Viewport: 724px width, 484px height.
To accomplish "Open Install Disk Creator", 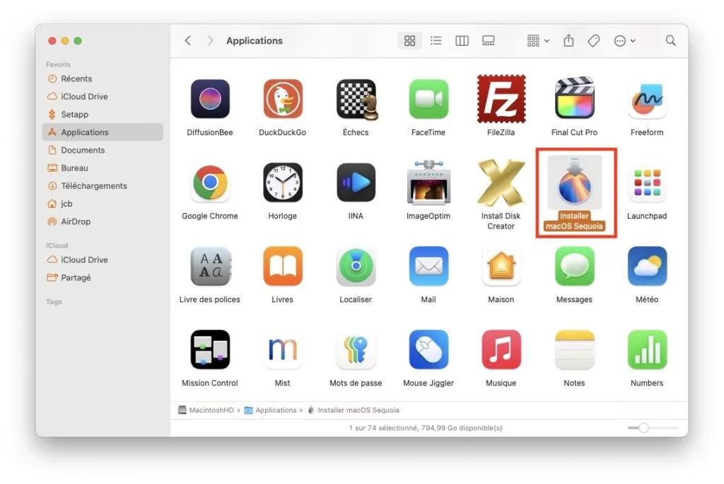I will coord(501,181).
